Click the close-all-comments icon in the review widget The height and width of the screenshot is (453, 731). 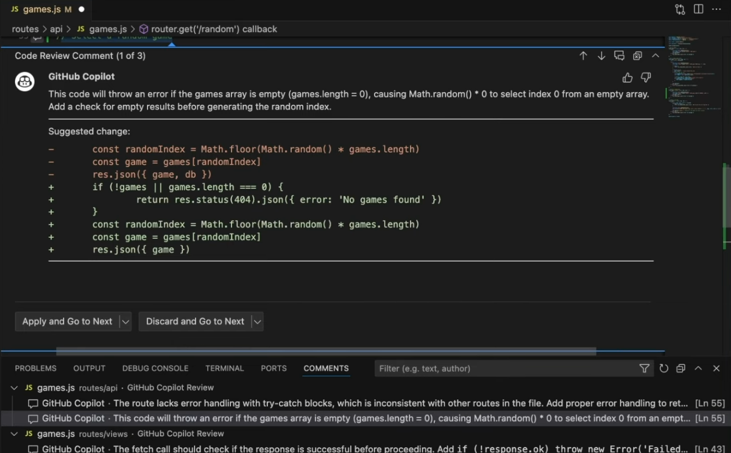point(638,55)
